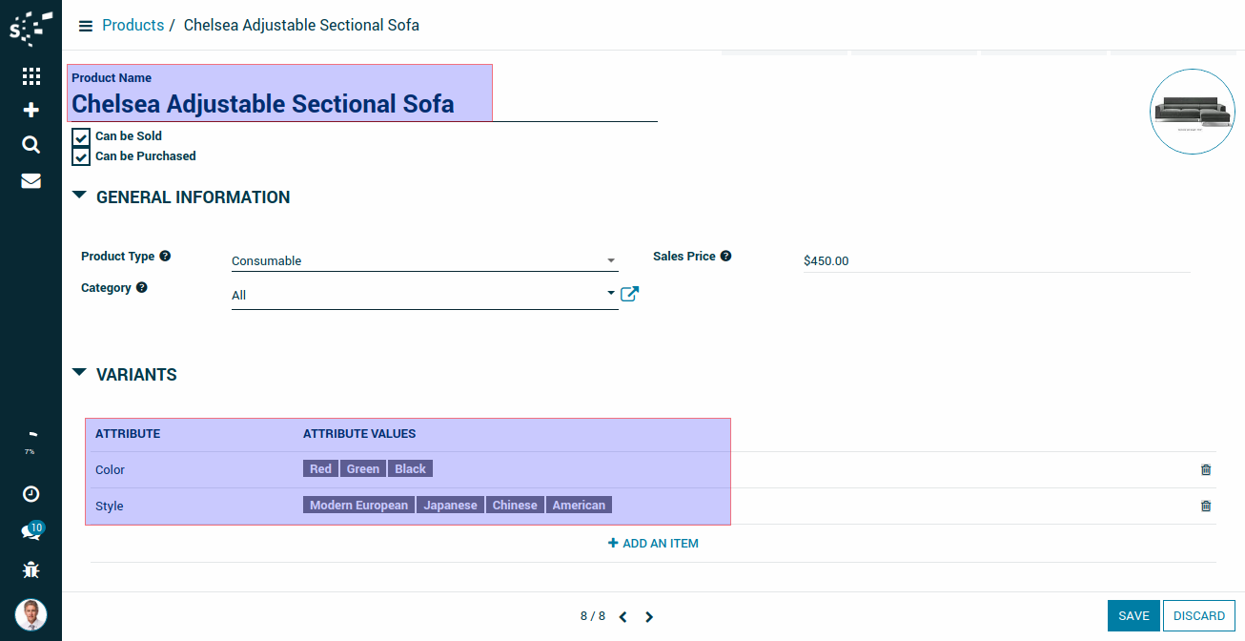
Task: Open the search magnifier icon in sidebar
Action: (31, 145)
